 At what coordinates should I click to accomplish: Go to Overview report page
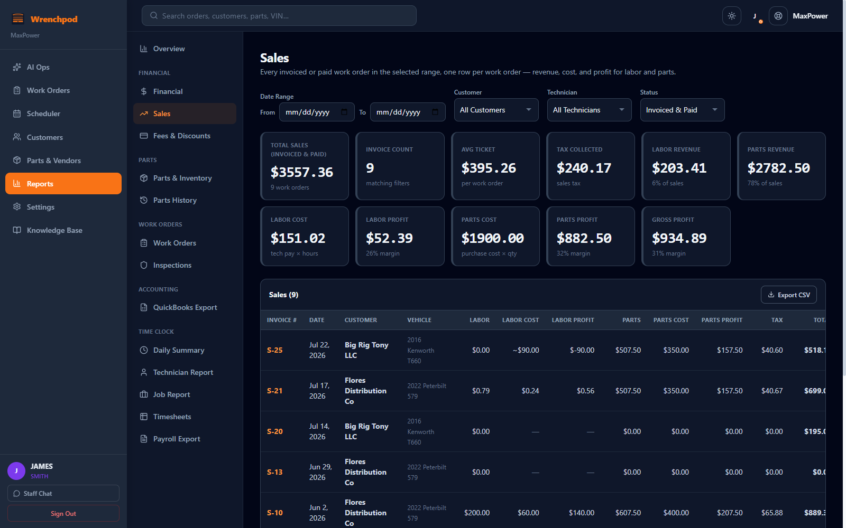[185, 49]
